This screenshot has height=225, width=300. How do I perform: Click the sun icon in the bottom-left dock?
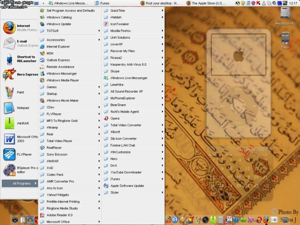tap(30, 220)
